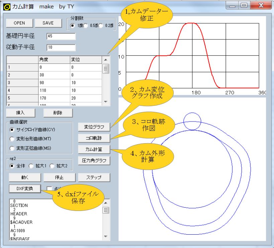Screen dimensions: 274x248
Task: Click the カム計算 button
Action: click(x=94, y=149)
